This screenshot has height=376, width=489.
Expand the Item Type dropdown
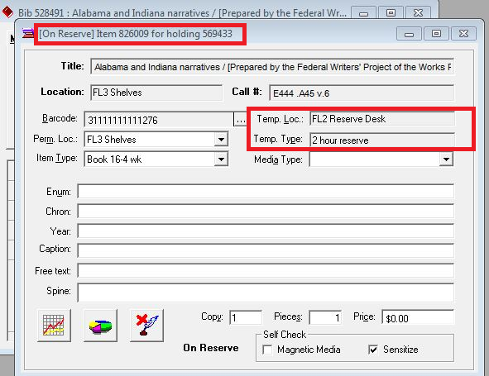click(221, 159)
